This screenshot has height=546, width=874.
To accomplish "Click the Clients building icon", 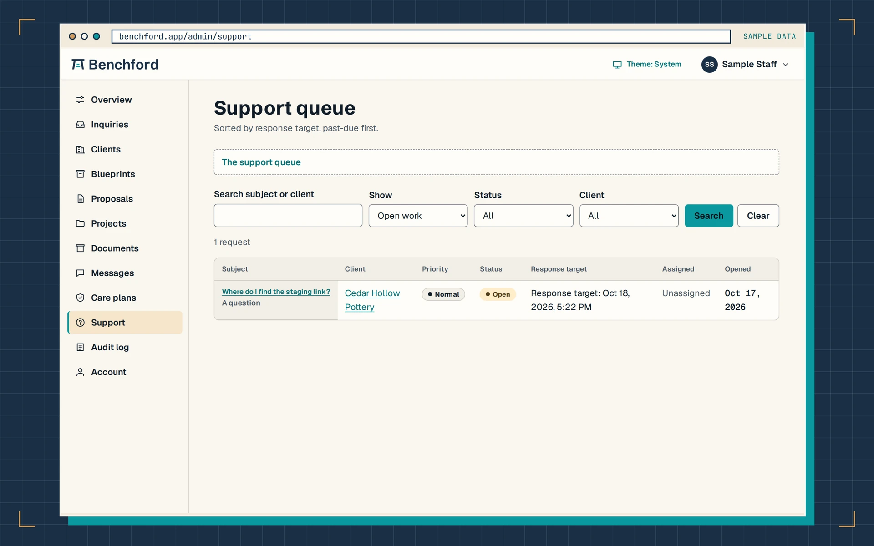I will [x=80, y=149].
